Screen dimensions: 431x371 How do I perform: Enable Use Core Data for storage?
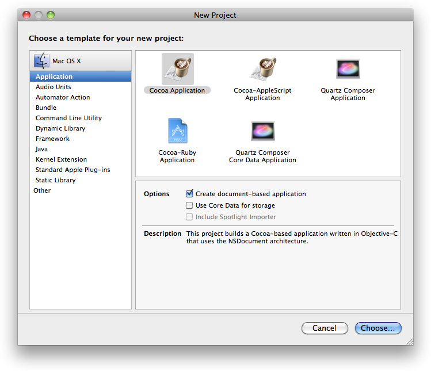tap(189, 205)
